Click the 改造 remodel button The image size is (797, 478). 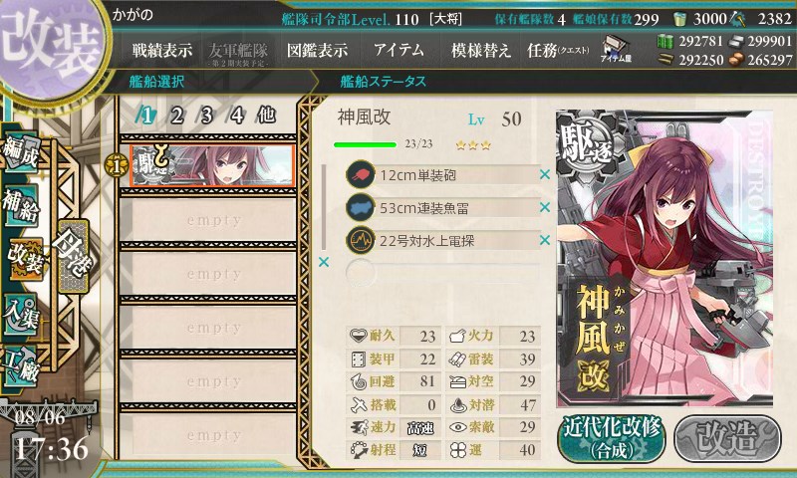click(x=728, y=438)
